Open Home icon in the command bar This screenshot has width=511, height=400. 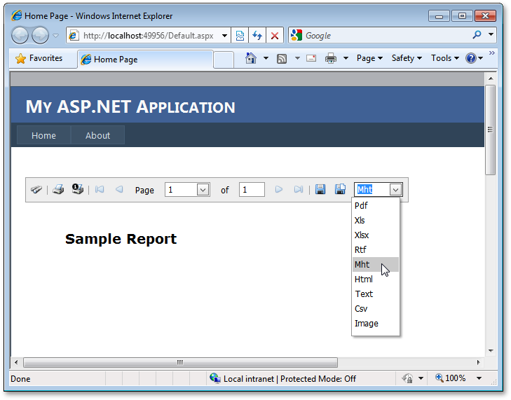251,58
